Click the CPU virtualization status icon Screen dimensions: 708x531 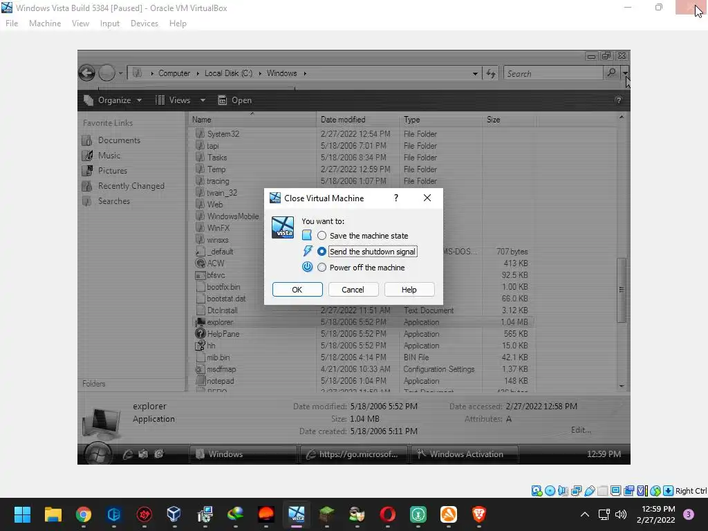[x=642, y=491]
